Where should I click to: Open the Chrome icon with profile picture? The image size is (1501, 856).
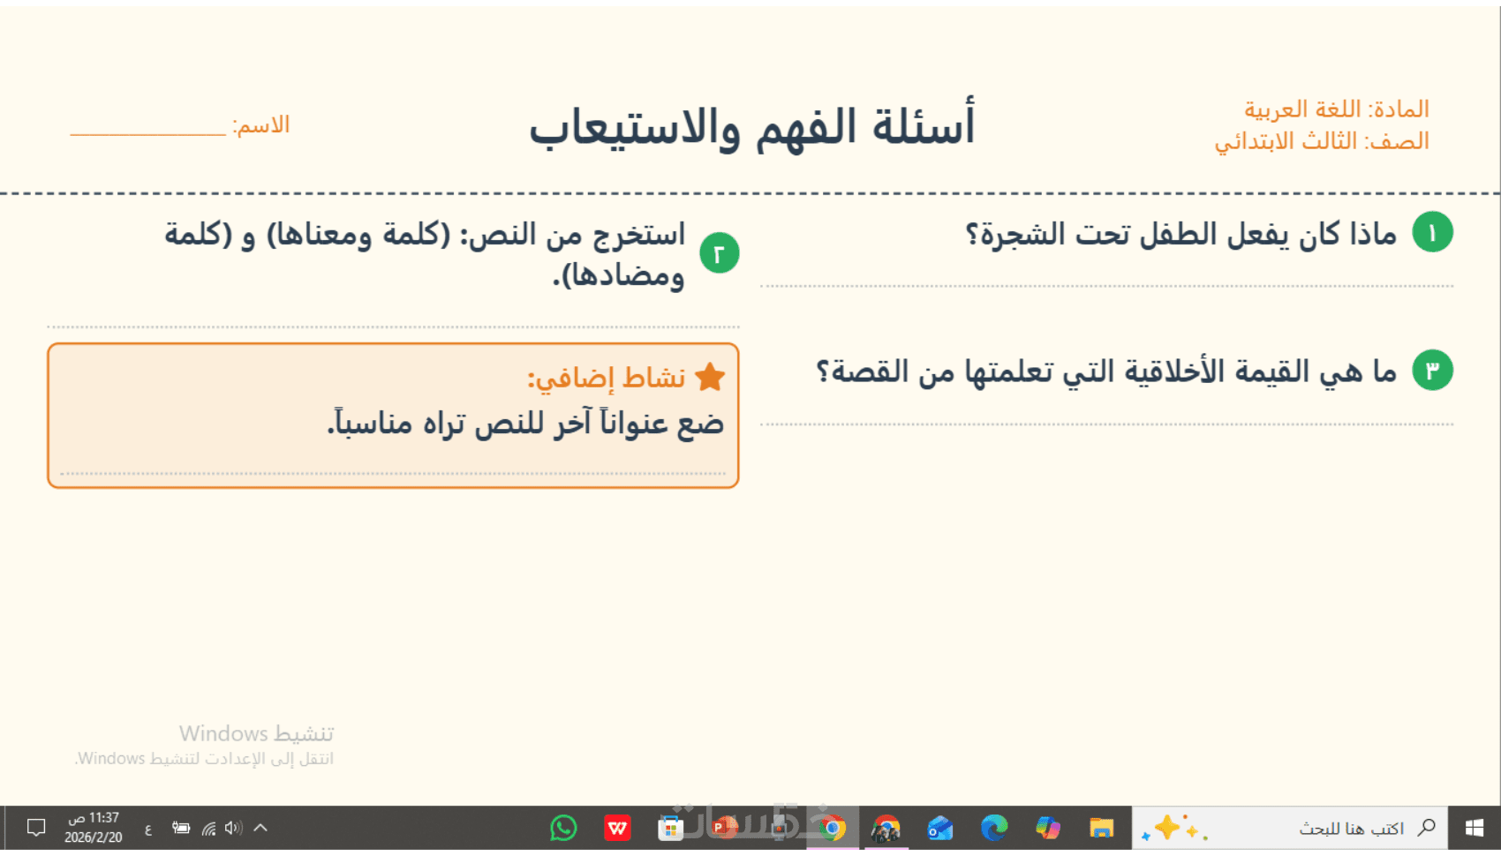pos(886,828)
